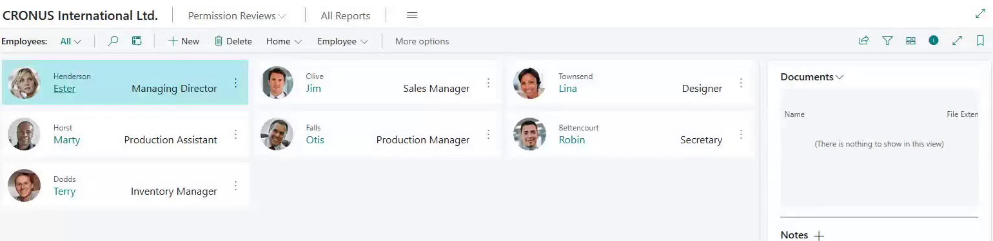Open the options dots for Jim Olive

tap(489, 83)
